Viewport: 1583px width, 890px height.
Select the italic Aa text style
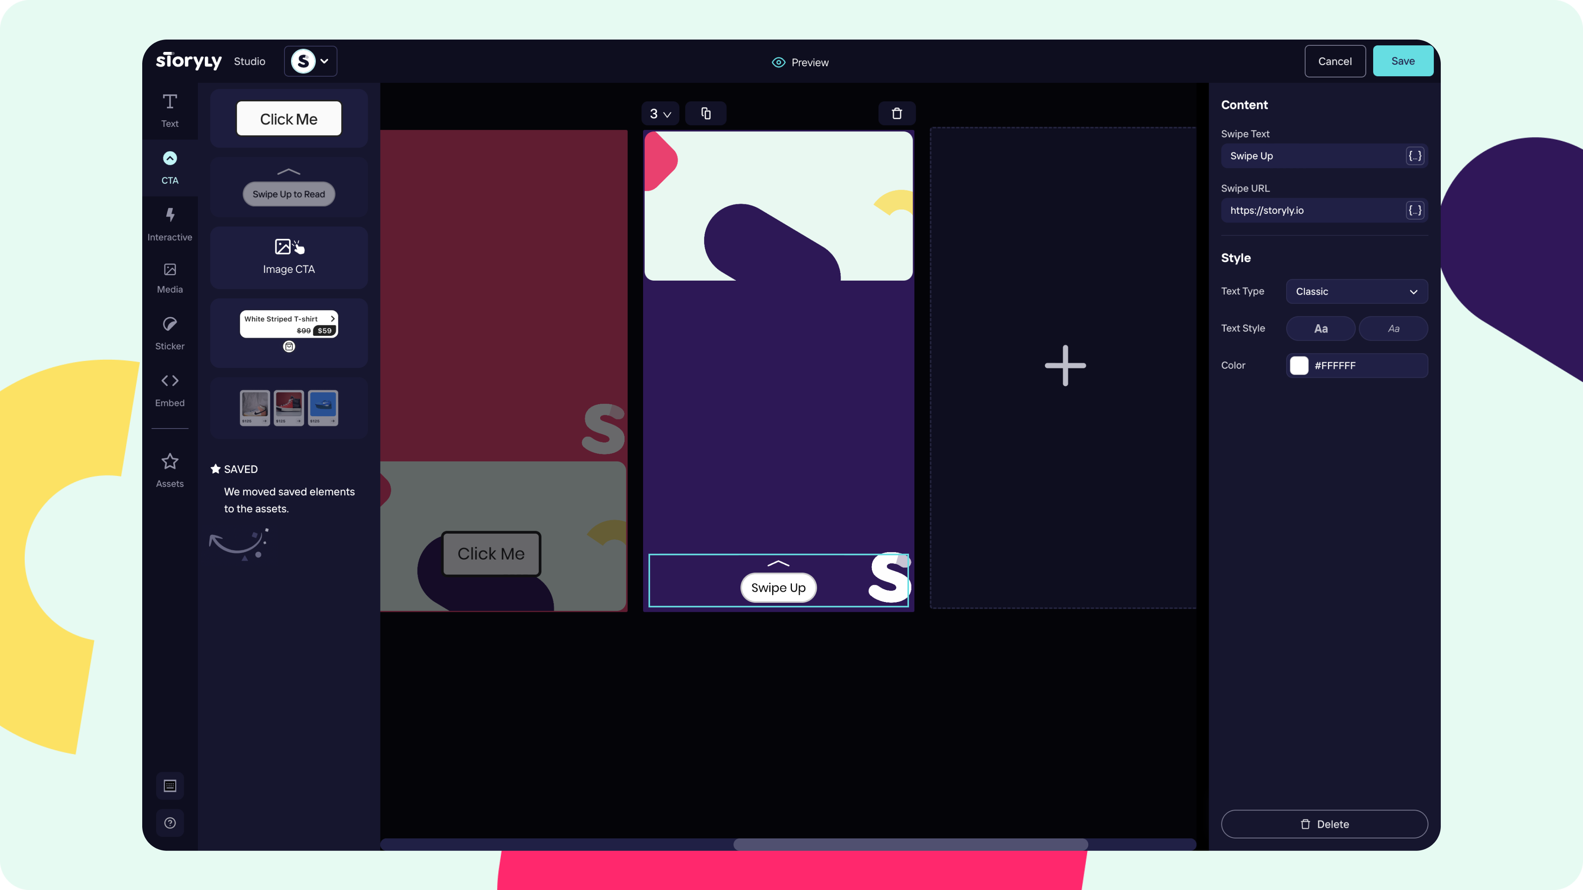[x=1393, y=329]
